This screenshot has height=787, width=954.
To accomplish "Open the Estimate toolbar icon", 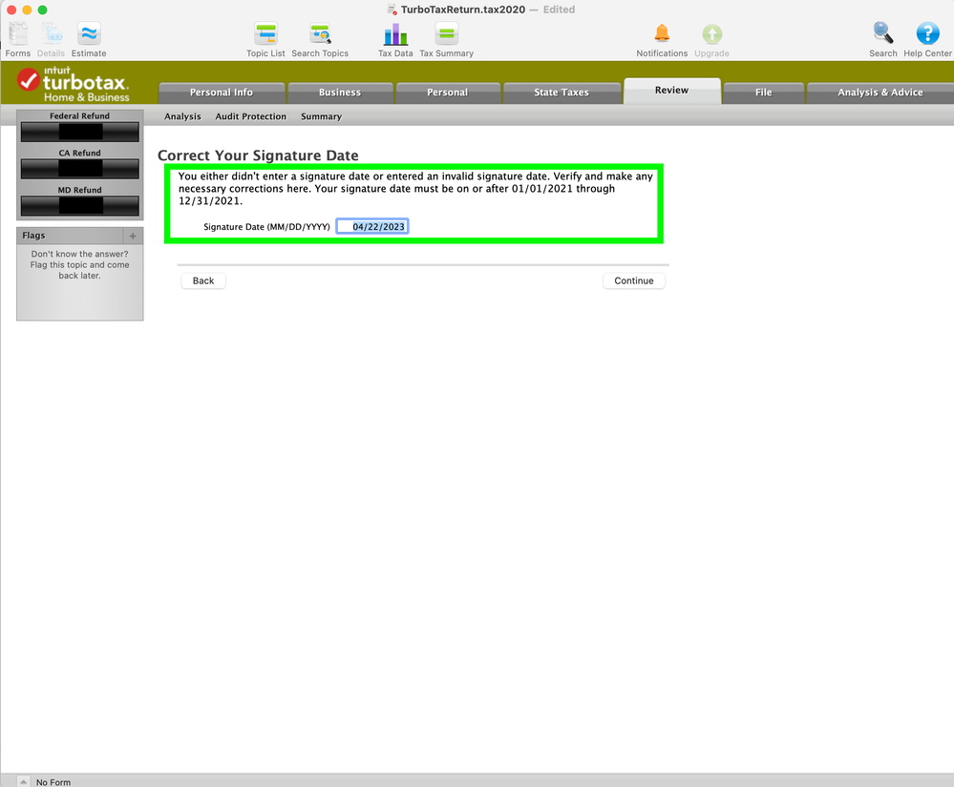I will tap(89, 34).
